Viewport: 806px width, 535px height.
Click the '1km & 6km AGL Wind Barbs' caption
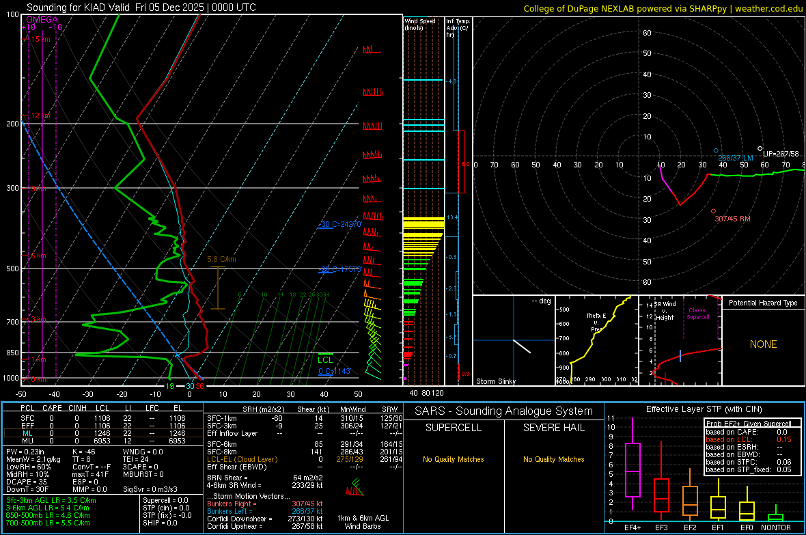363,522
